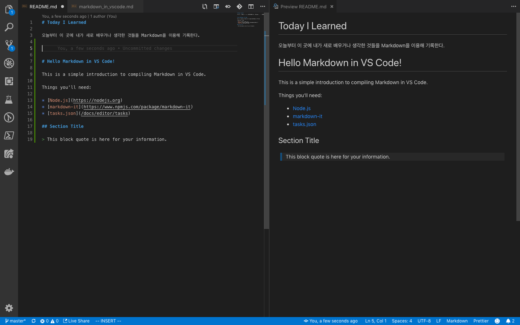Viewport: 520px width, 325px height.
Task: Click the 'Section Title' heading in preview
Action: (x=299, y=140)
